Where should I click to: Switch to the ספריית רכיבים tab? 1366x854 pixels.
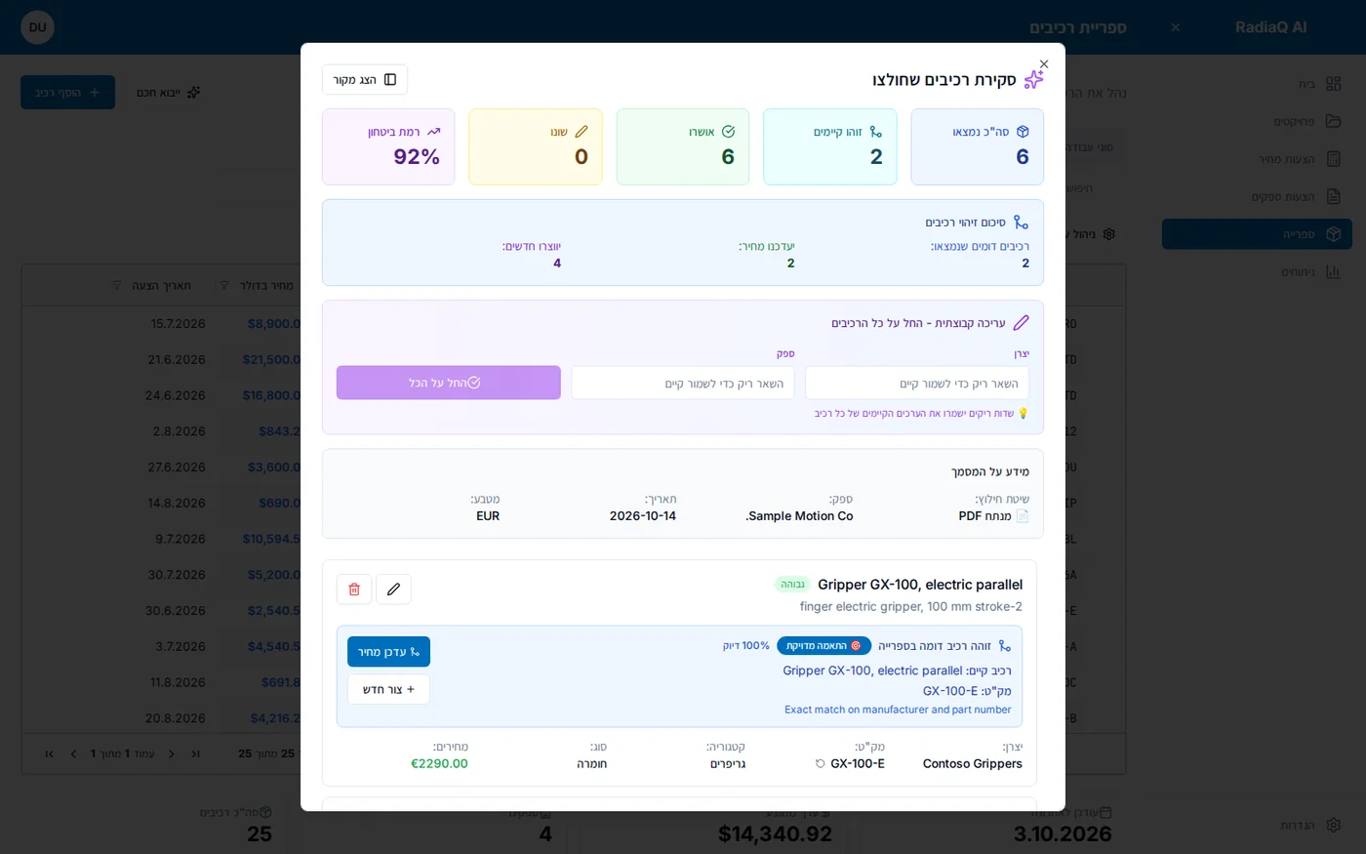[x=1078, y=27]
